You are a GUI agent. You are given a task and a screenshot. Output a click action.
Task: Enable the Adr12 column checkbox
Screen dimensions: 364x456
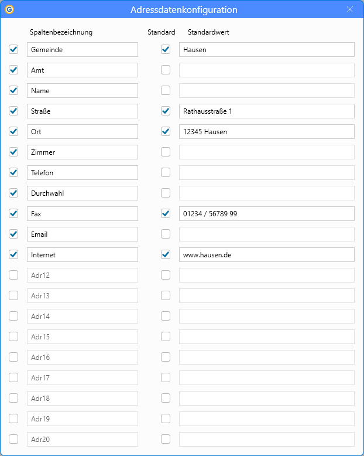coord(13,275)
